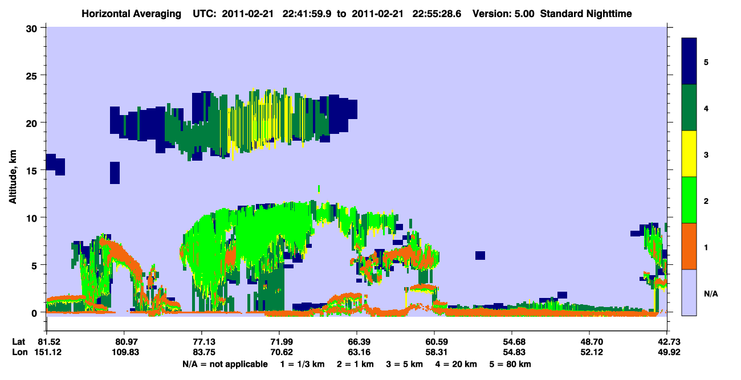Viewport: 741px width, 380px height.
Task: Click the '5' altitude tick label on the y-axis
Action: [36, 265]
